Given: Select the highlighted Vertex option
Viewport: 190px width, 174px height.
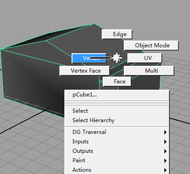Looking at the screenshot, I should coord(89,58).
